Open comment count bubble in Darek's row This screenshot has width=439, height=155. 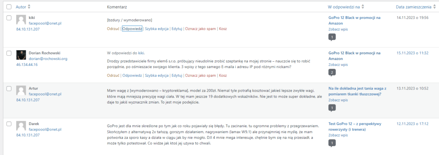332,143
